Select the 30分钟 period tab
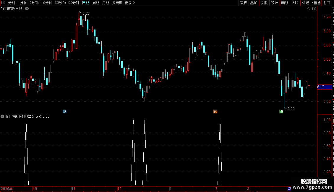Screen dimensions: 334x192 [x=60, y=3]
